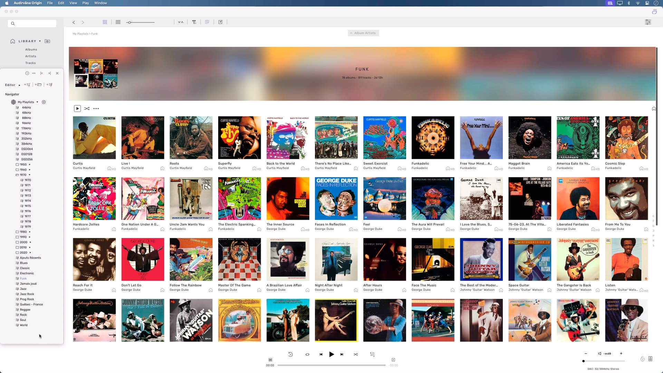Open Audirvāna Origin app menu
Screen dimensions: 663x373
28,3
